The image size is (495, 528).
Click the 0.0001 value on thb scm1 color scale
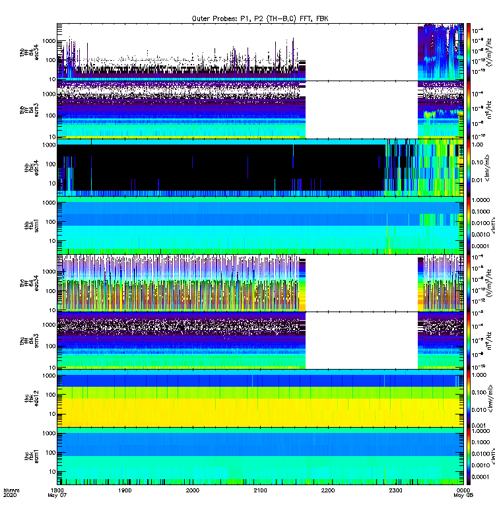tap(480, 246)
